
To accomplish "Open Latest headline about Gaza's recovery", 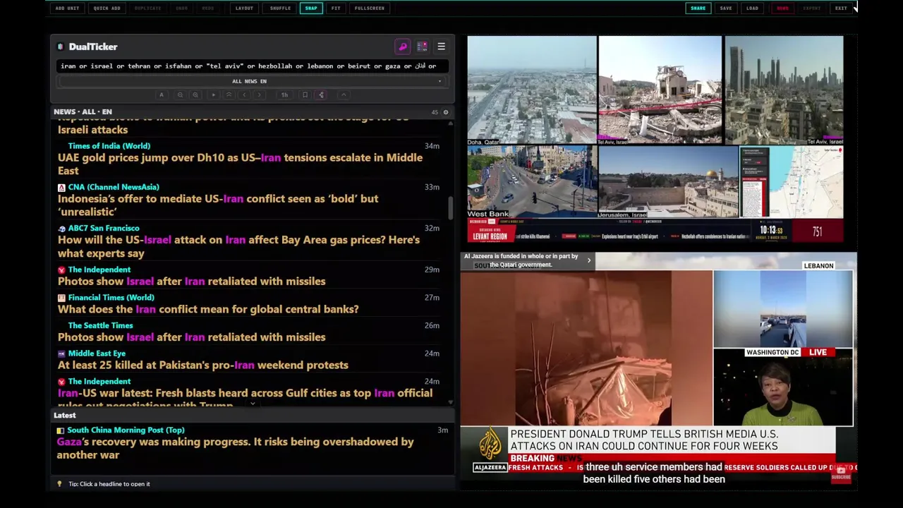I will click(235, 449).
